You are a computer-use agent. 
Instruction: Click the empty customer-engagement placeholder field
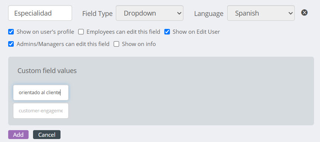(41, 110)
